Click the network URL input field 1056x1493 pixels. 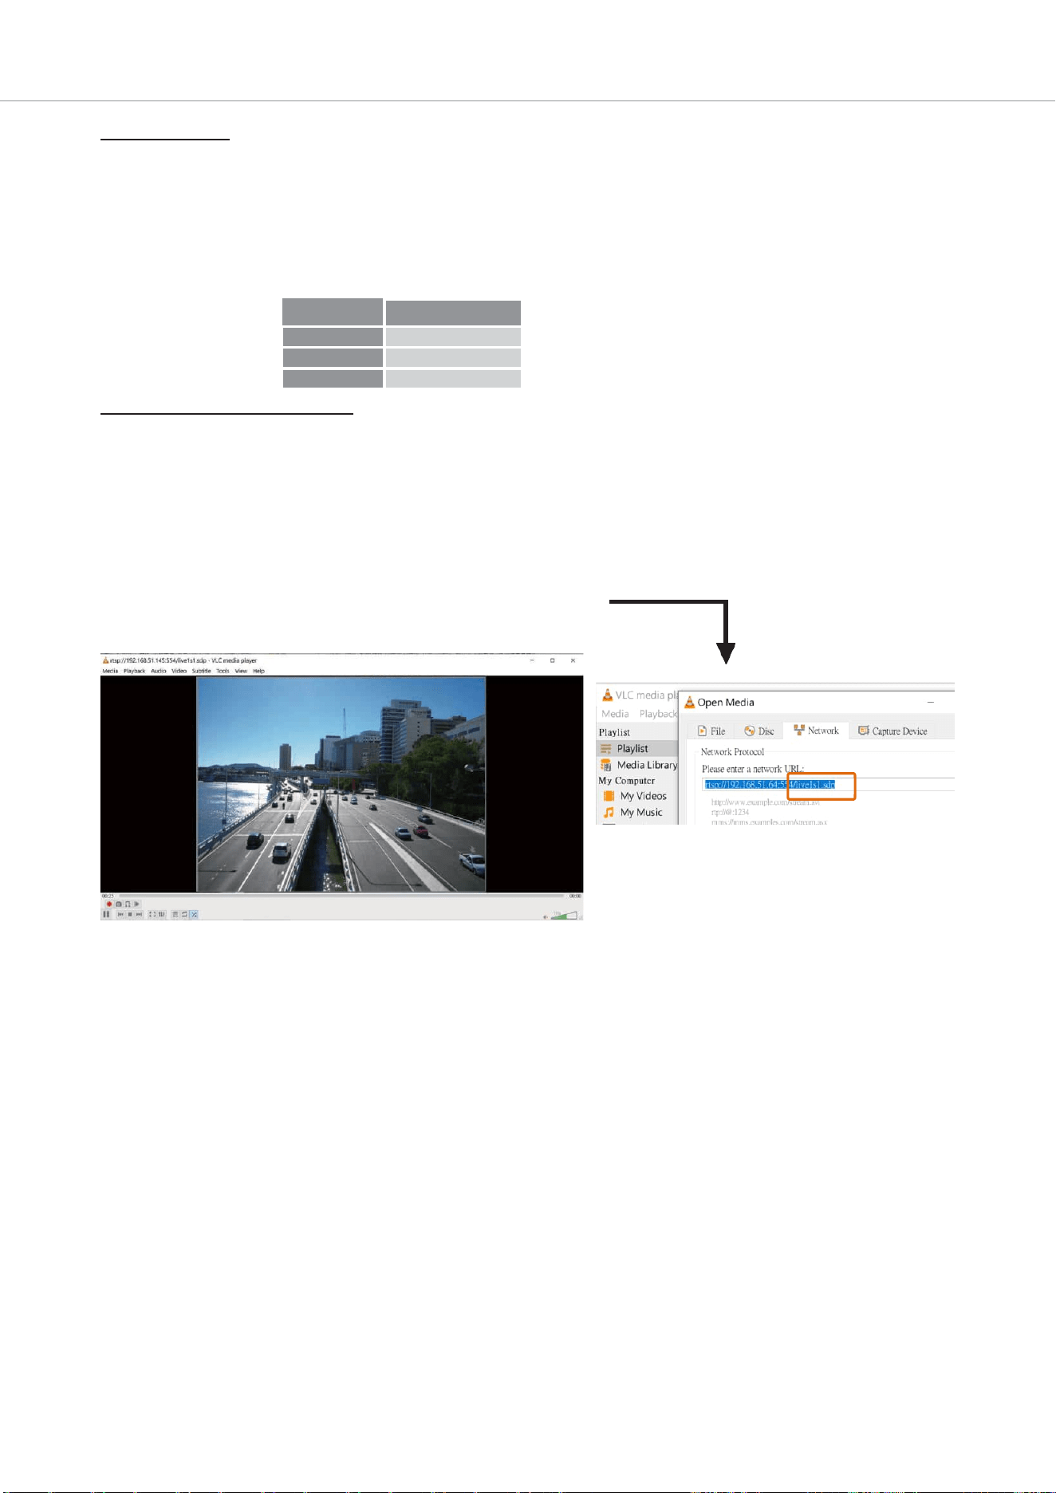click(828, 784)
